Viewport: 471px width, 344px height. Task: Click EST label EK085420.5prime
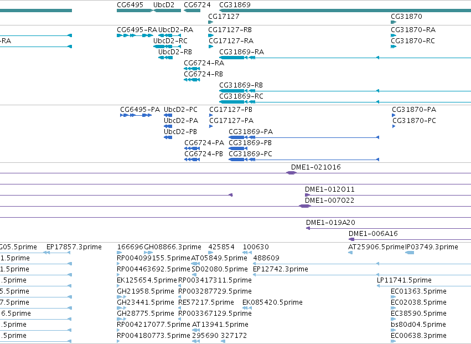[x=272, y=303]
